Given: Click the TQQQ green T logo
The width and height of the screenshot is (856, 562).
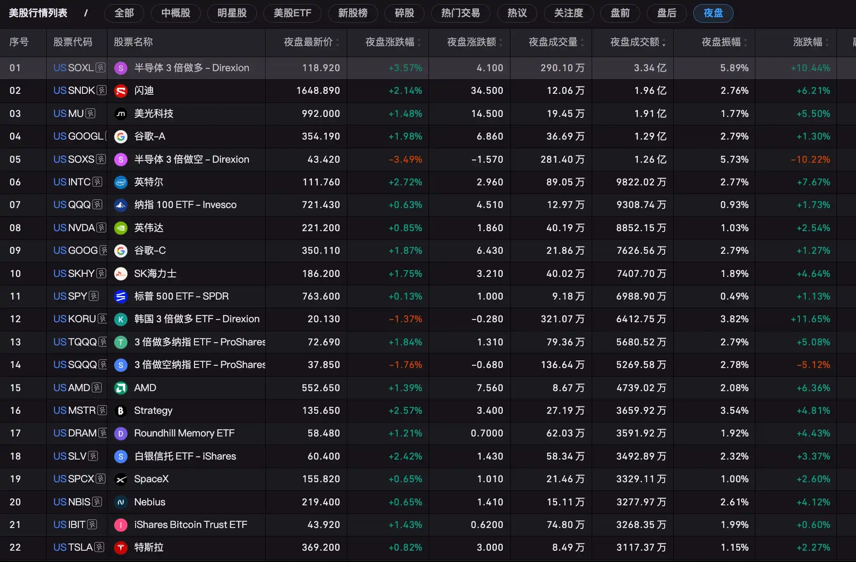Looking at the screenshot, I should coord(121,342).
